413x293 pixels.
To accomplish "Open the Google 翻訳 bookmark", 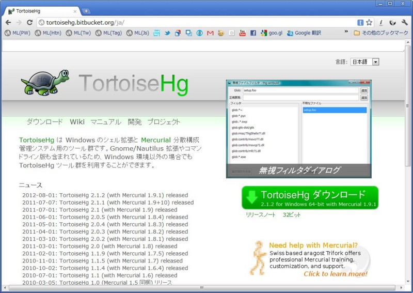I will pos(304,33).
